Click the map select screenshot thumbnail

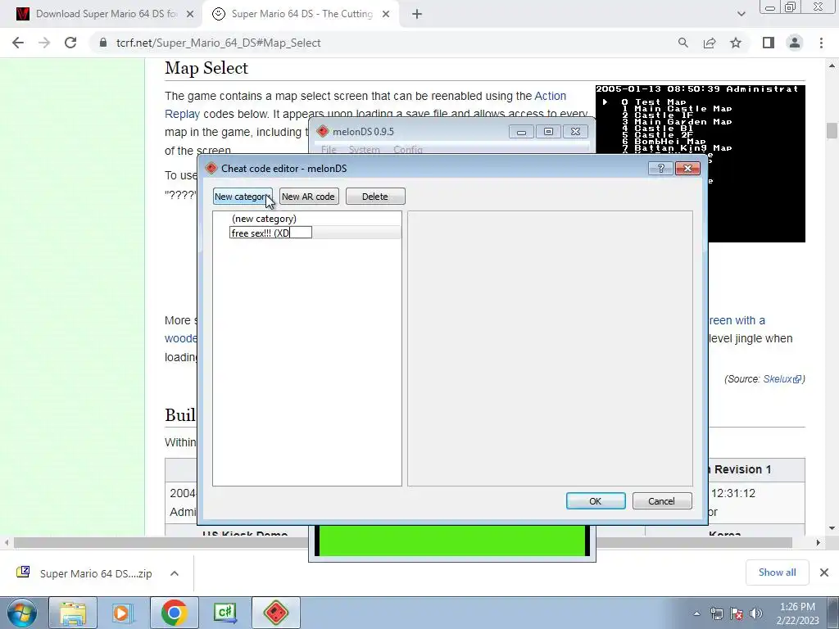(701, 163)
